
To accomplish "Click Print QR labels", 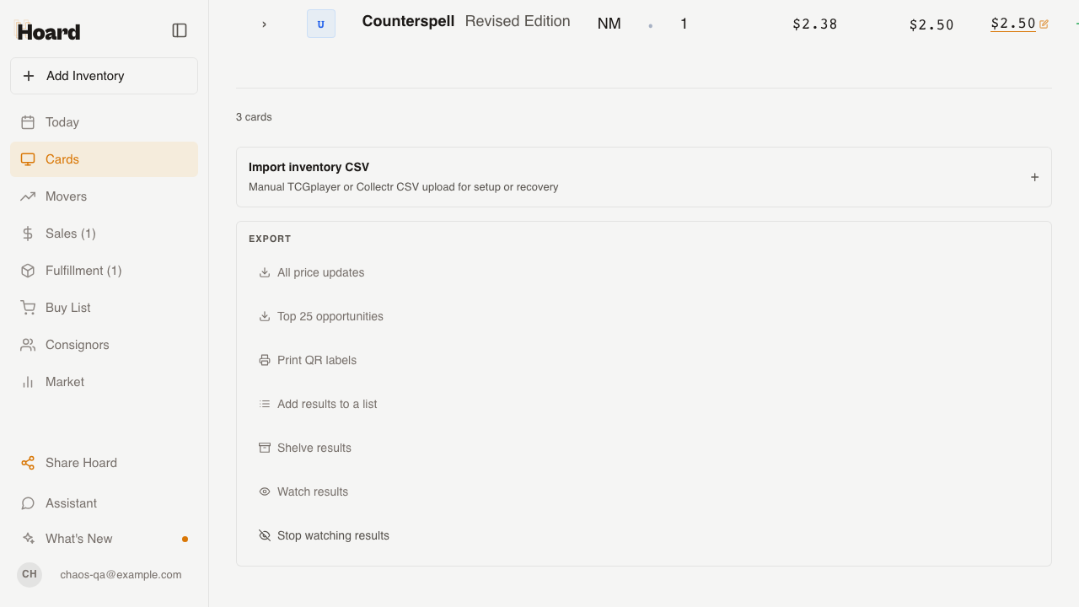I will (307, 360).
